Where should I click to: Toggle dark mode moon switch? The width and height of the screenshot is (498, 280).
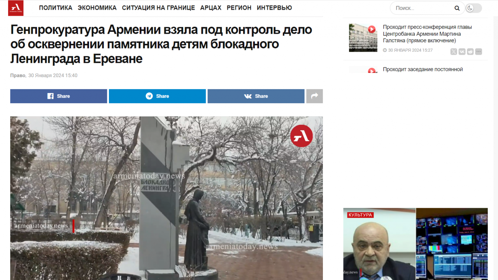(473, 8)
